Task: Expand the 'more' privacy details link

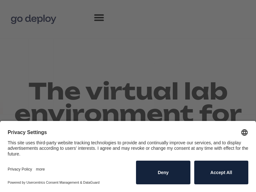Action: 40,169
